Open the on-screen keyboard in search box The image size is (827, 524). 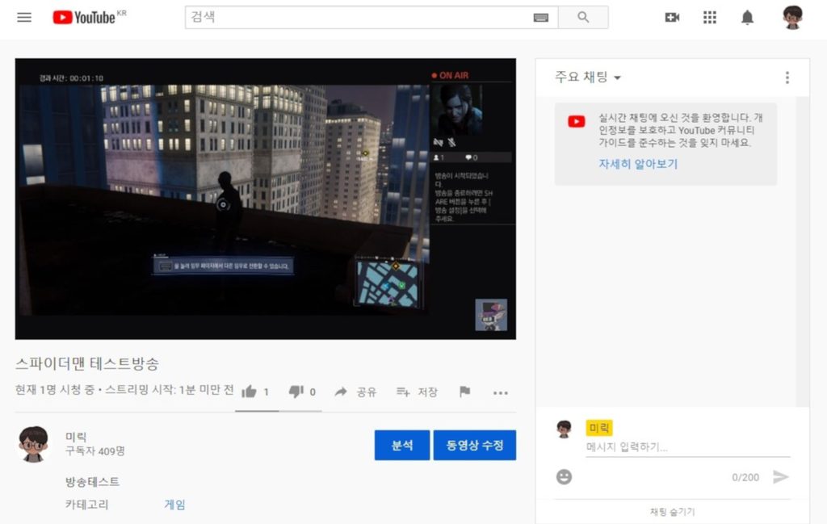[x=540, y=18]
